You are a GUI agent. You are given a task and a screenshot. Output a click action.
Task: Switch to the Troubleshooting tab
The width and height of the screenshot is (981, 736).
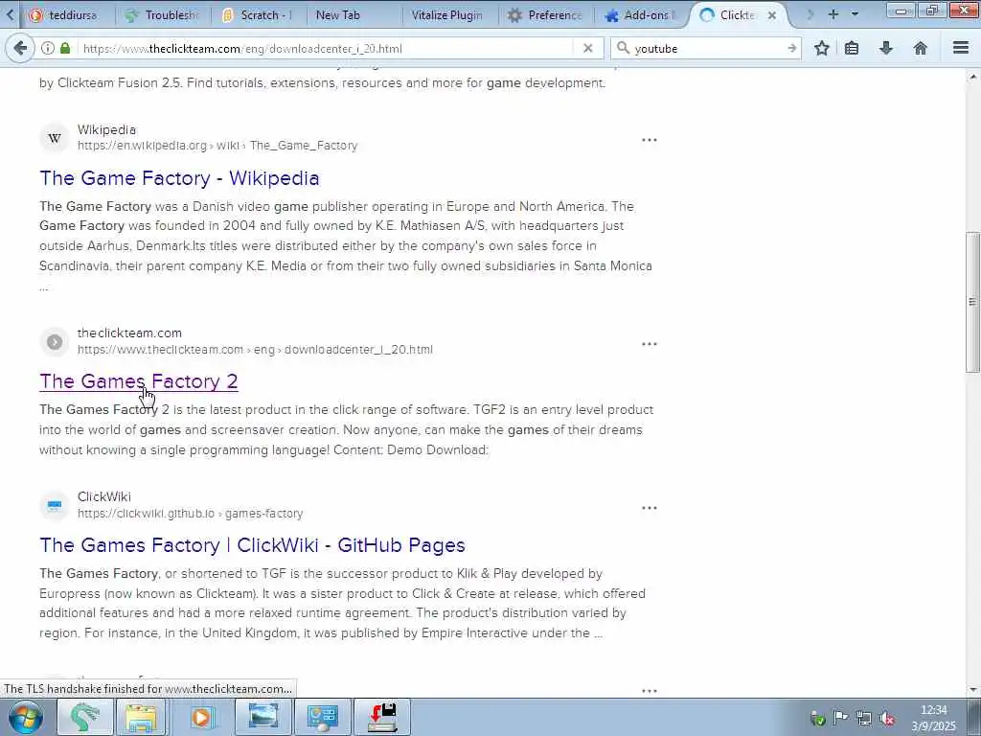[163, 15]
